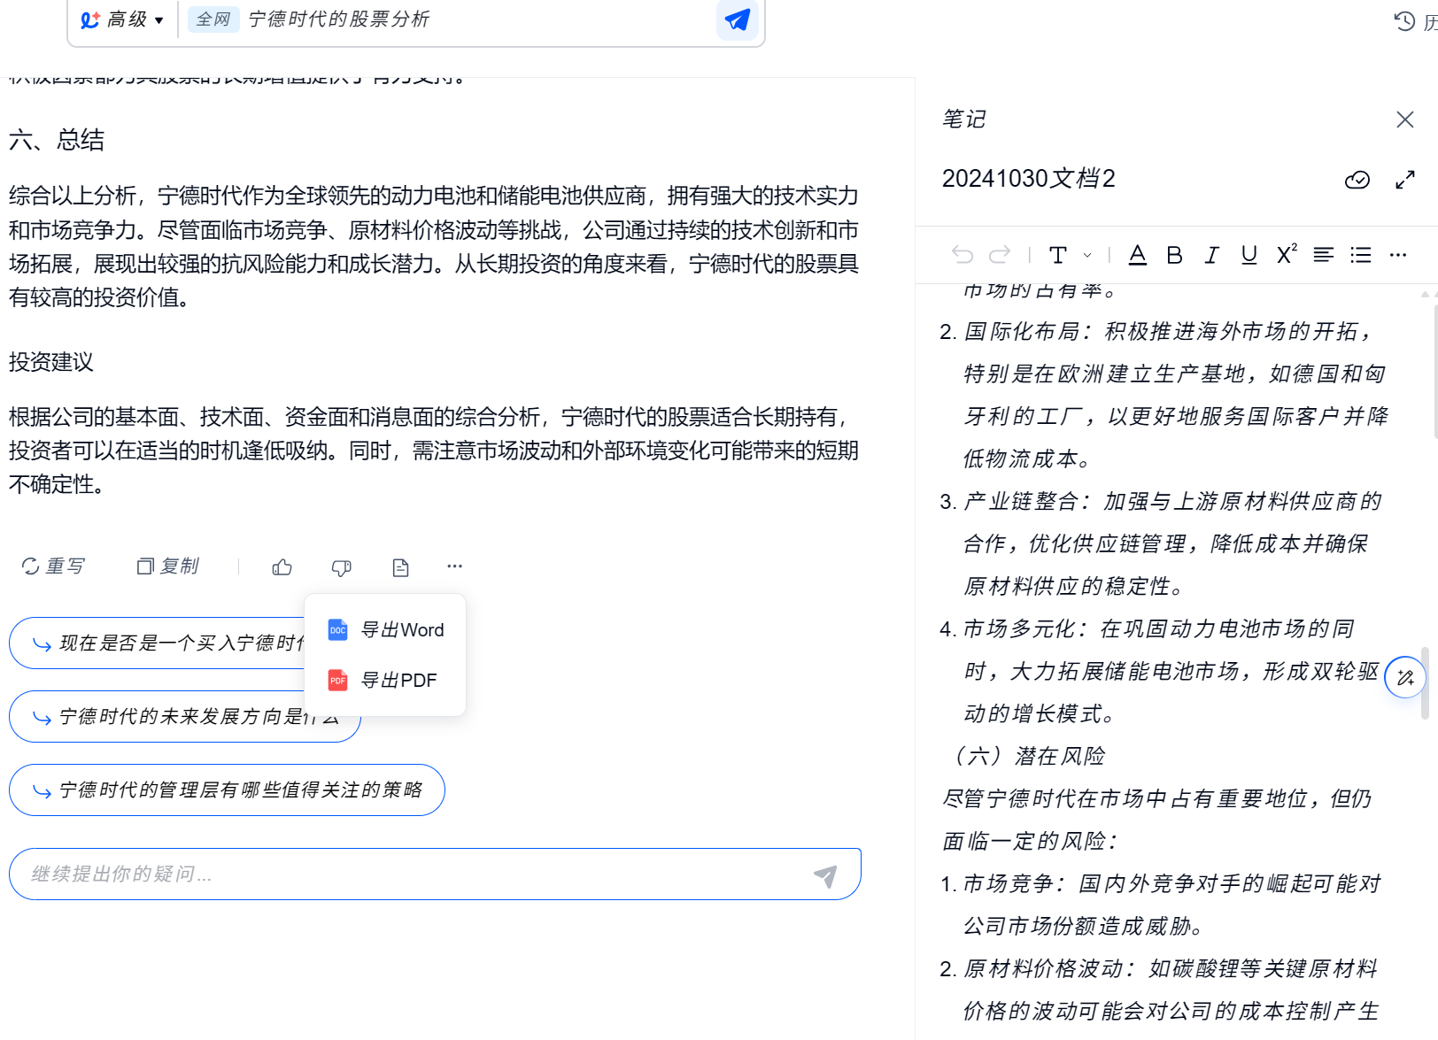Screen dimensions: 1438x1040
Task: Click the 复制 copy button
Action: tap(168, 566)
